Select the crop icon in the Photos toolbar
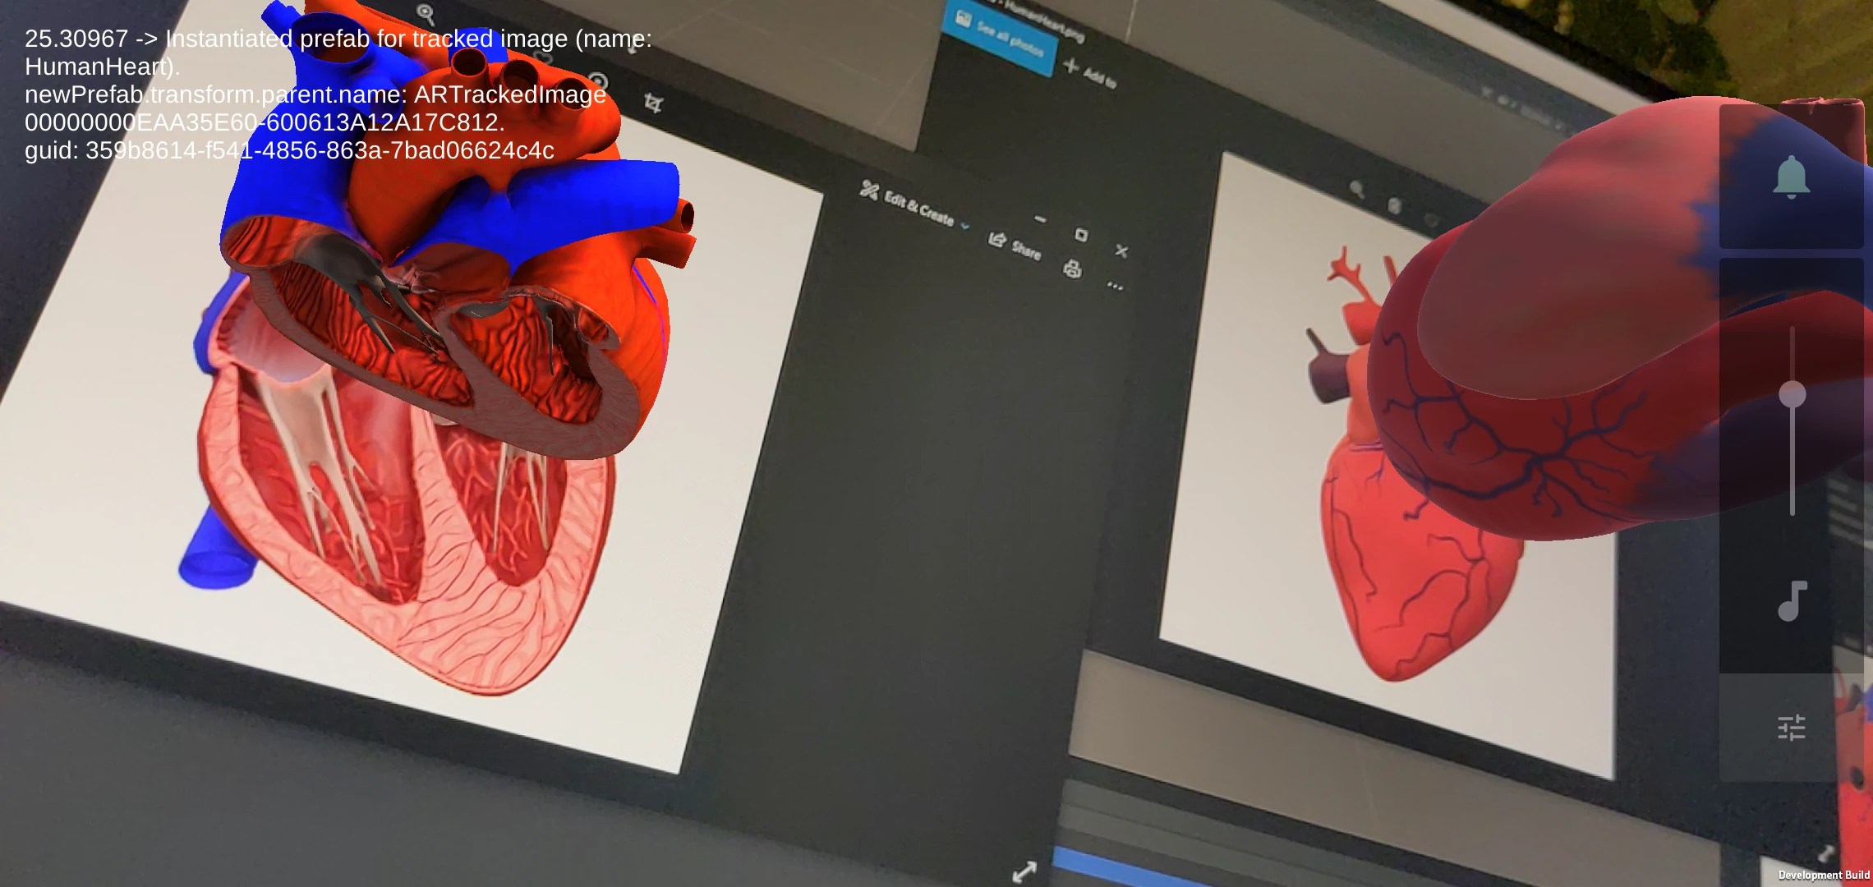Image resolution: width=1873 pixels, height=887 pixels. click(653, 103)
